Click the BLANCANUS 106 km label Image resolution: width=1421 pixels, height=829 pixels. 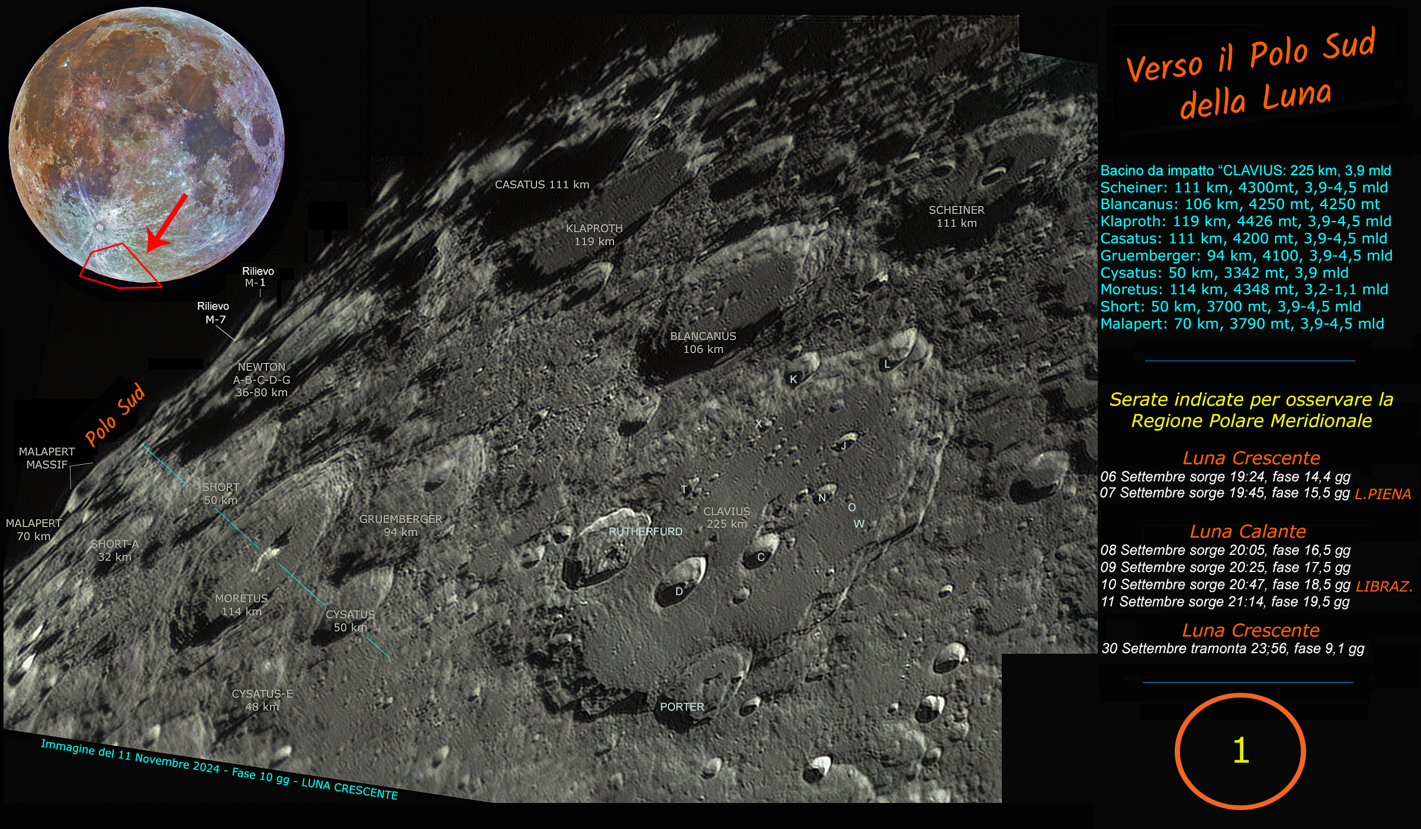tap(703, 342)
